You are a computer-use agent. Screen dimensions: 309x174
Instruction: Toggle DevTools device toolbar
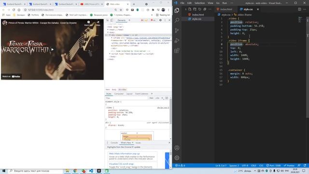[112, 20]
